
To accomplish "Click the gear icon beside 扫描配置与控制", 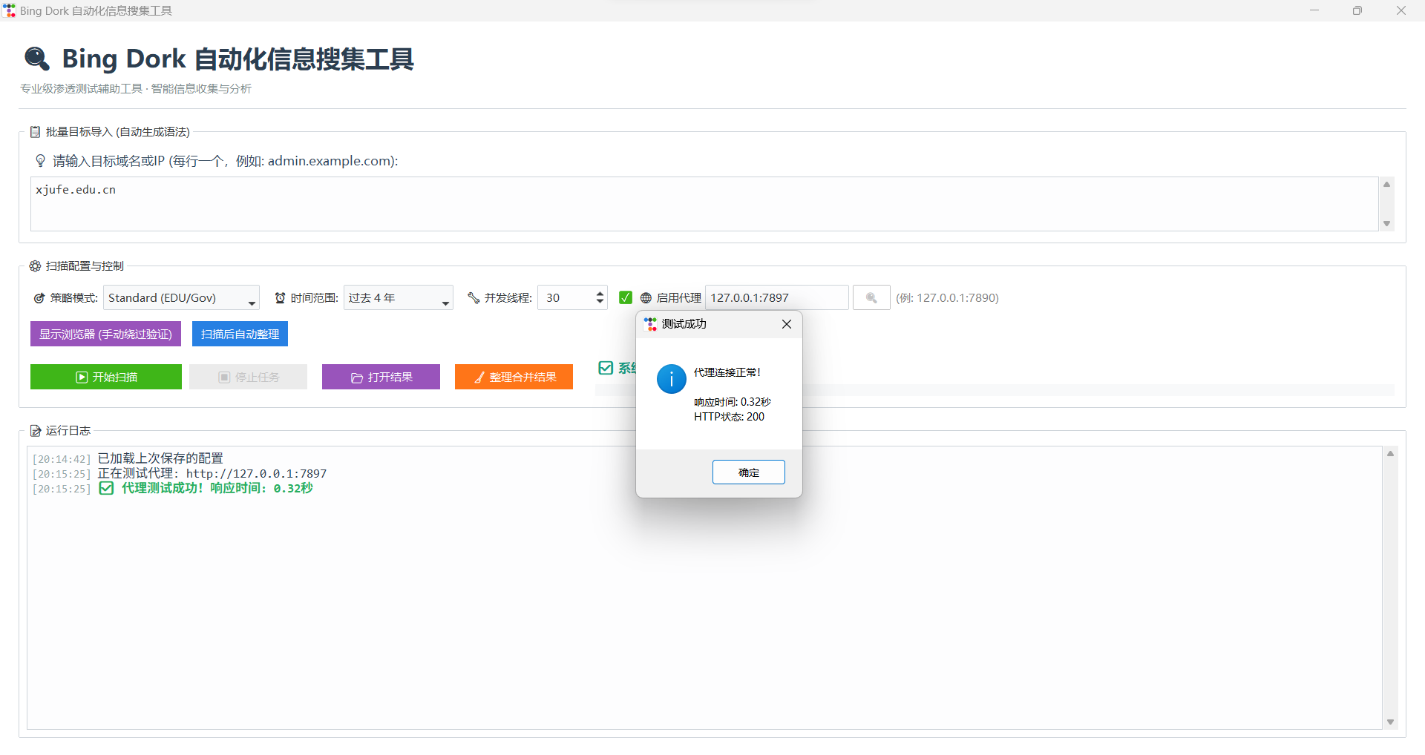I will [35, 266].
